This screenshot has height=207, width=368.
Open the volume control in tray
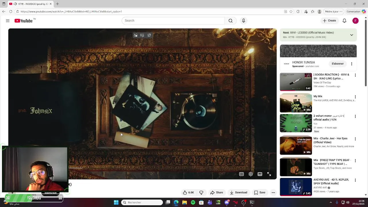tap(348, 202)
